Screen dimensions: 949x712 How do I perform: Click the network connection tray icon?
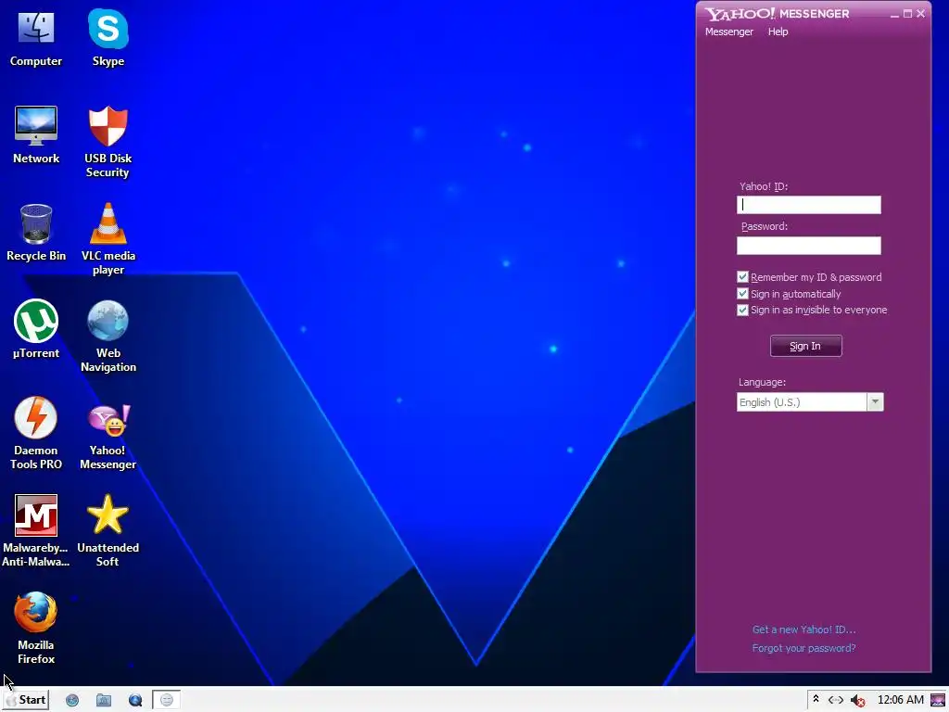click(x=836, y=700)
